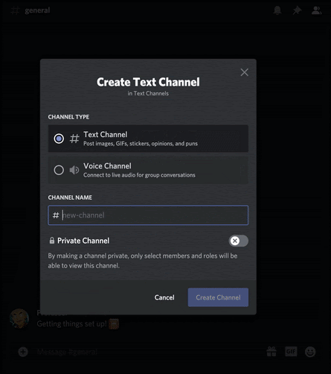
Task: Click the user avatar in chat
Action: [x=19, y=318]
